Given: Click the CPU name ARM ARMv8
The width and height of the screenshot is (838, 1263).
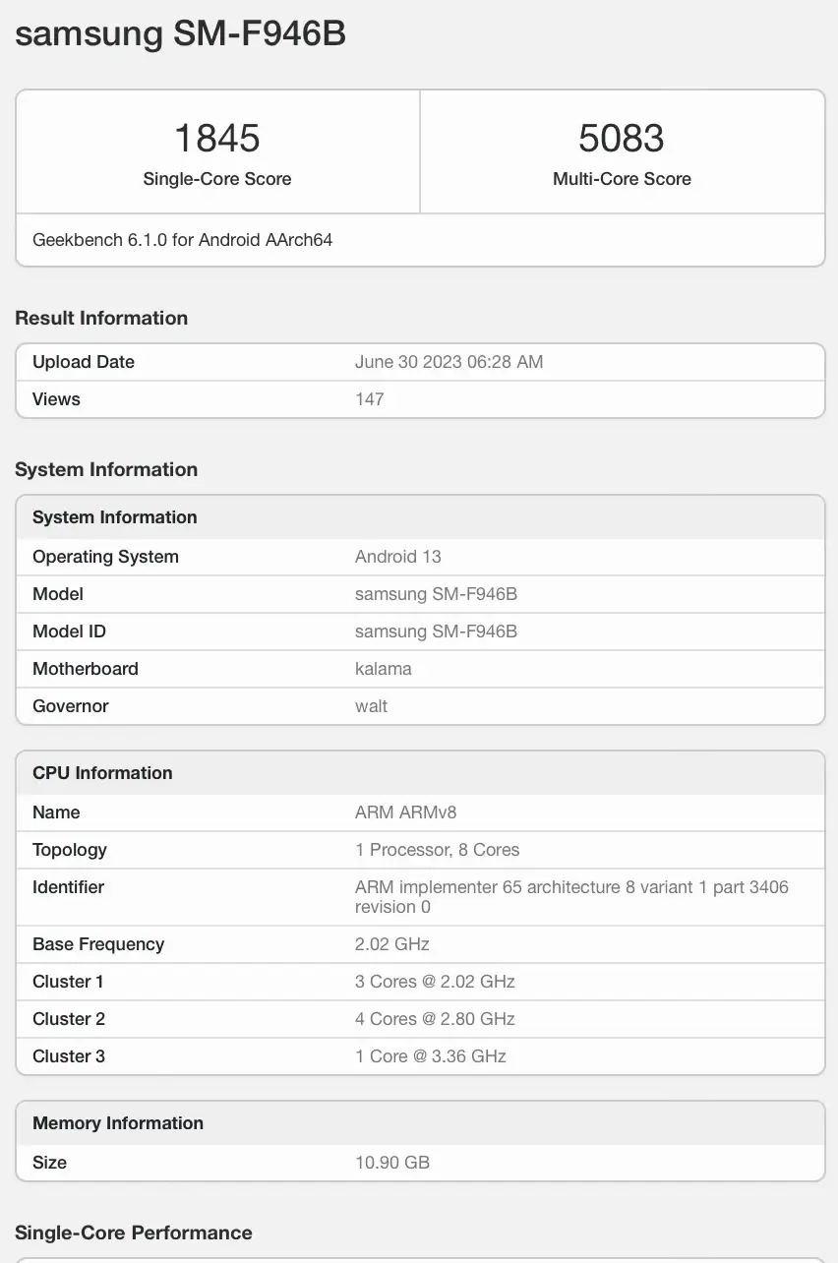Looking at the screenshot, I should point(406,812).
